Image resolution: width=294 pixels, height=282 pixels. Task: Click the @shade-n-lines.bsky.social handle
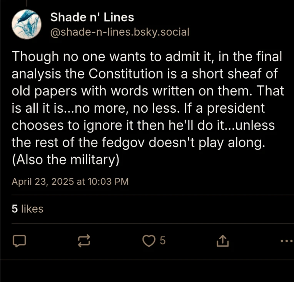120,32
